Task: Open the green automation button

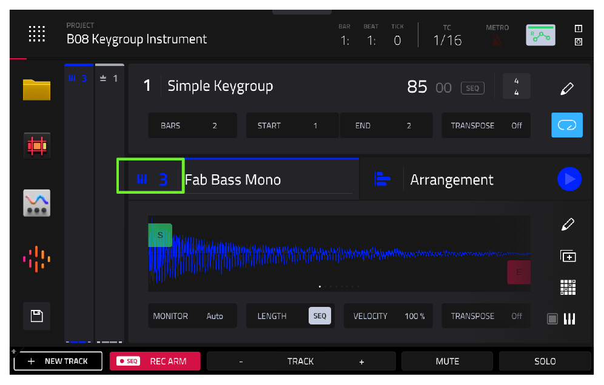Action: pos(540,35)
